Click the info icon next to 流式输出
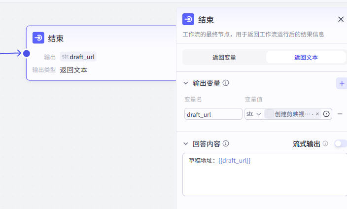Screen dimensions: 347x209 click(x=325, y=143)
